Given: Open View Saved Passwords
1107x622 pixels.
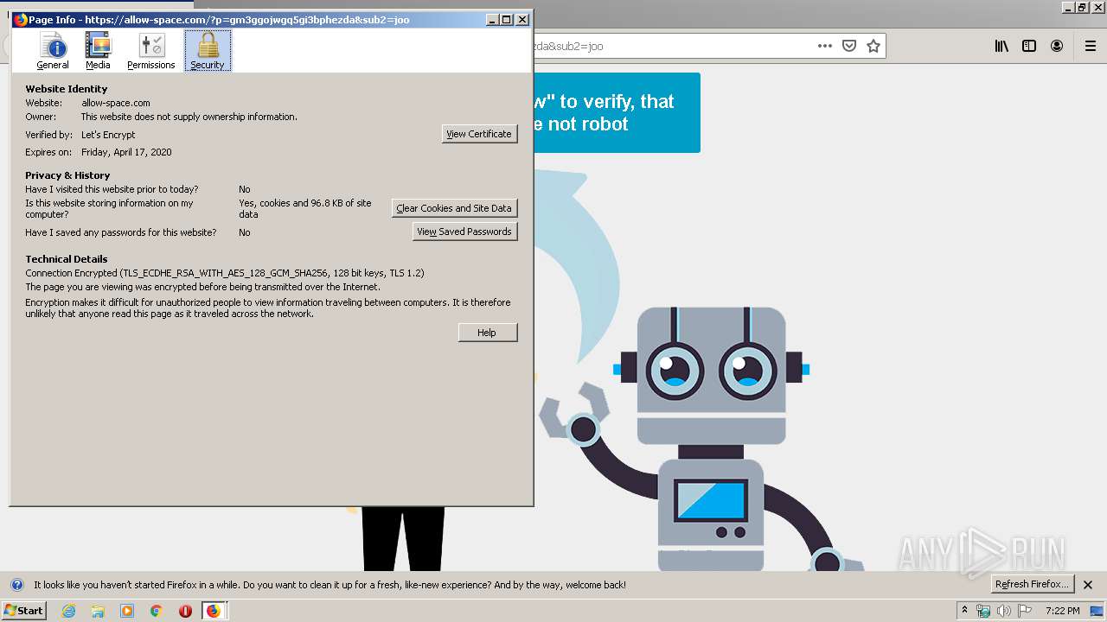Looking at the screenshot, I should 464,232.
